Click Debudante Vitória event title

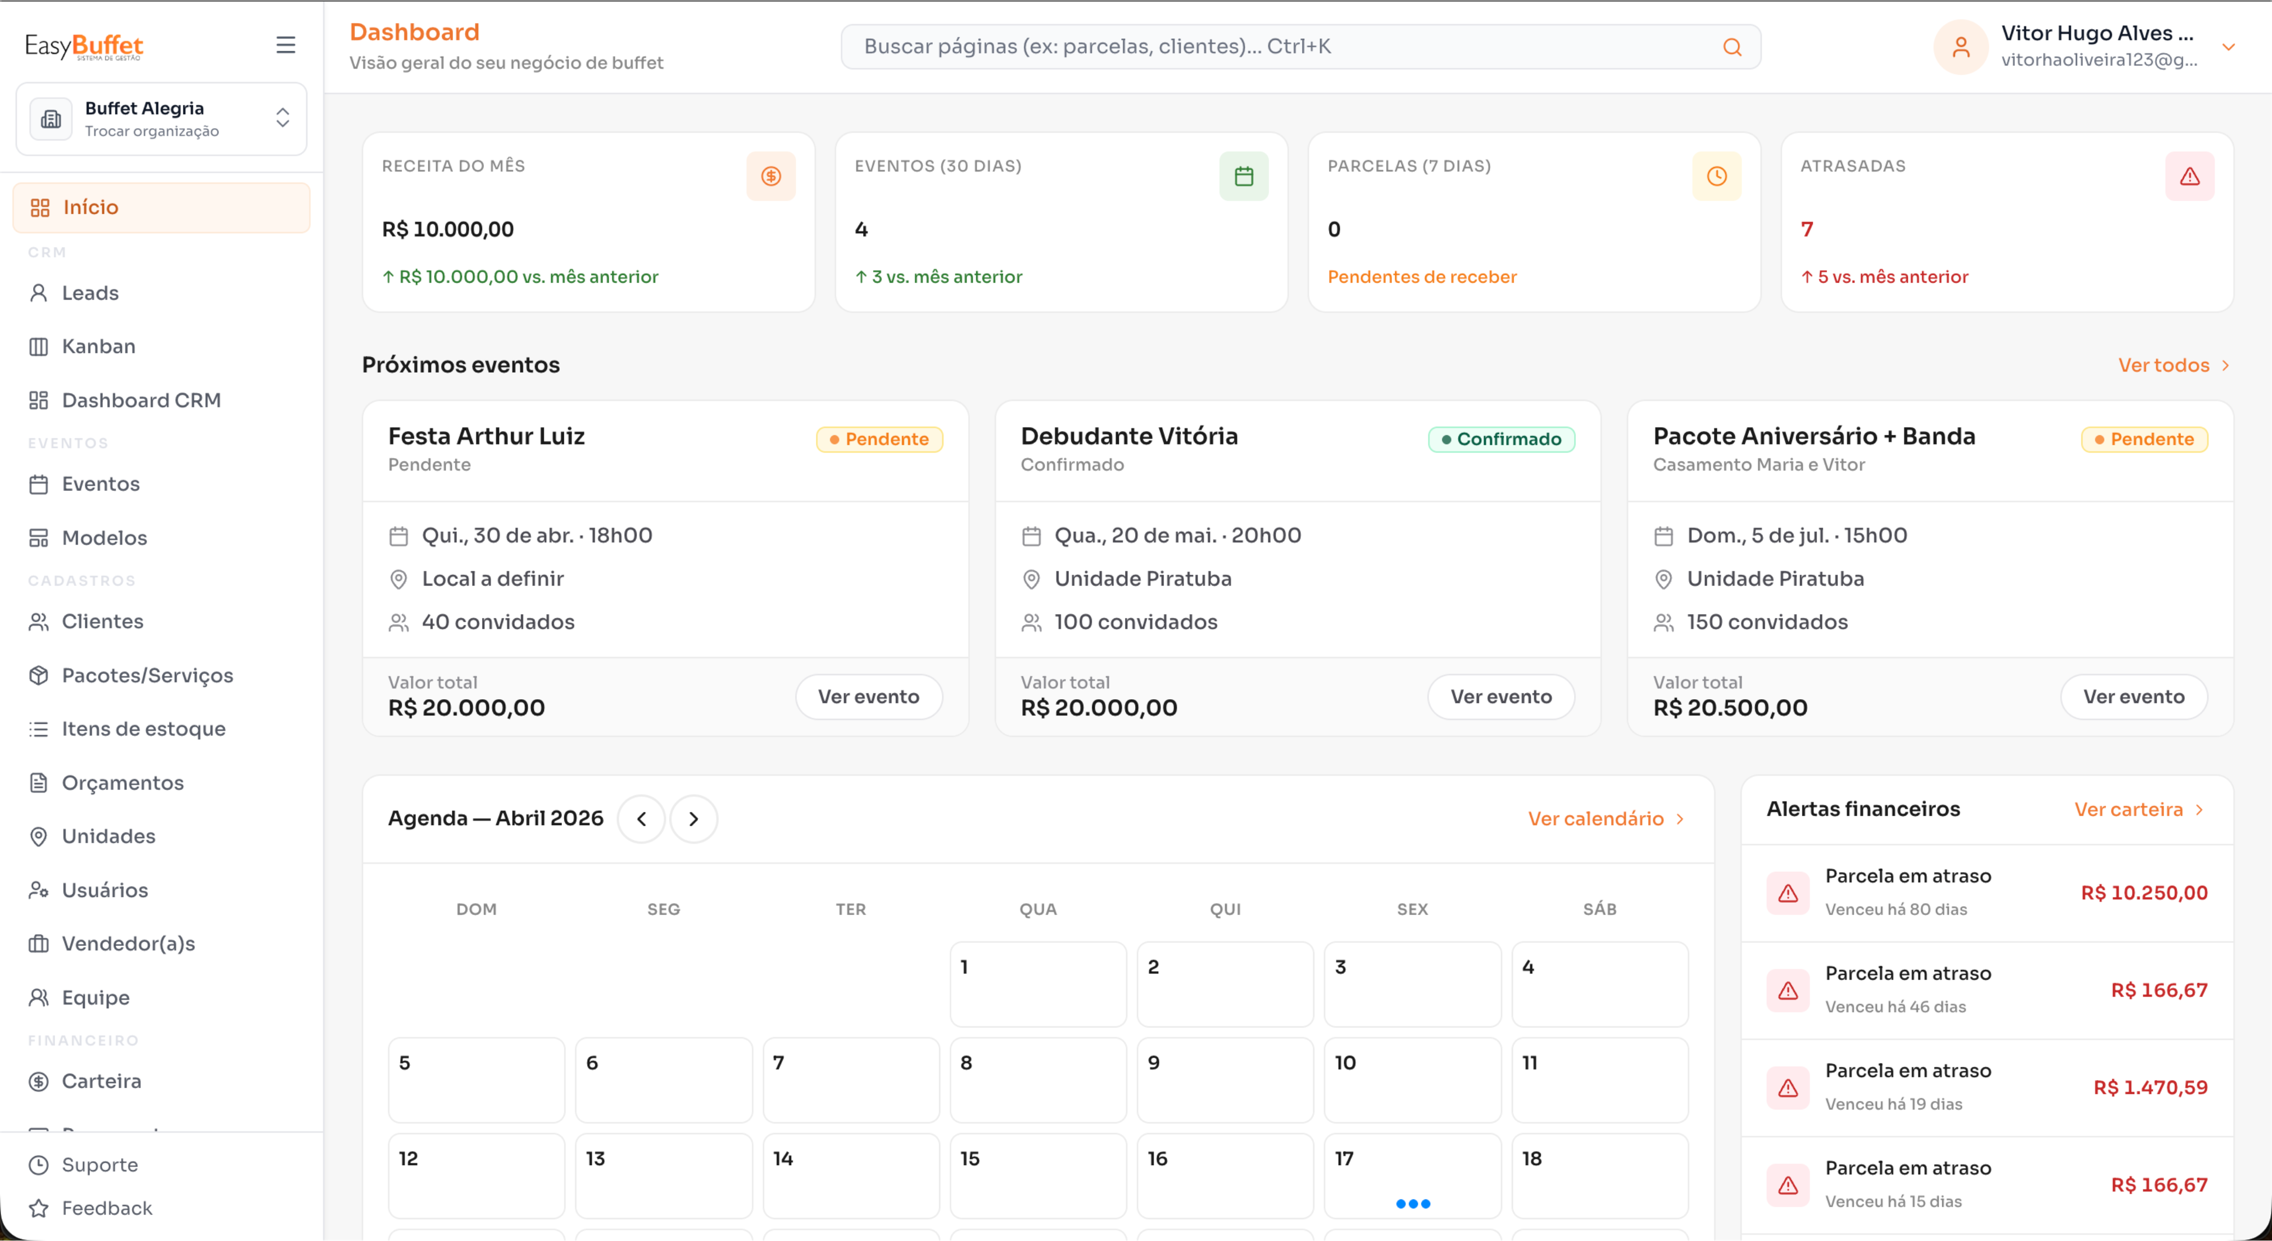coord(1129,437)
